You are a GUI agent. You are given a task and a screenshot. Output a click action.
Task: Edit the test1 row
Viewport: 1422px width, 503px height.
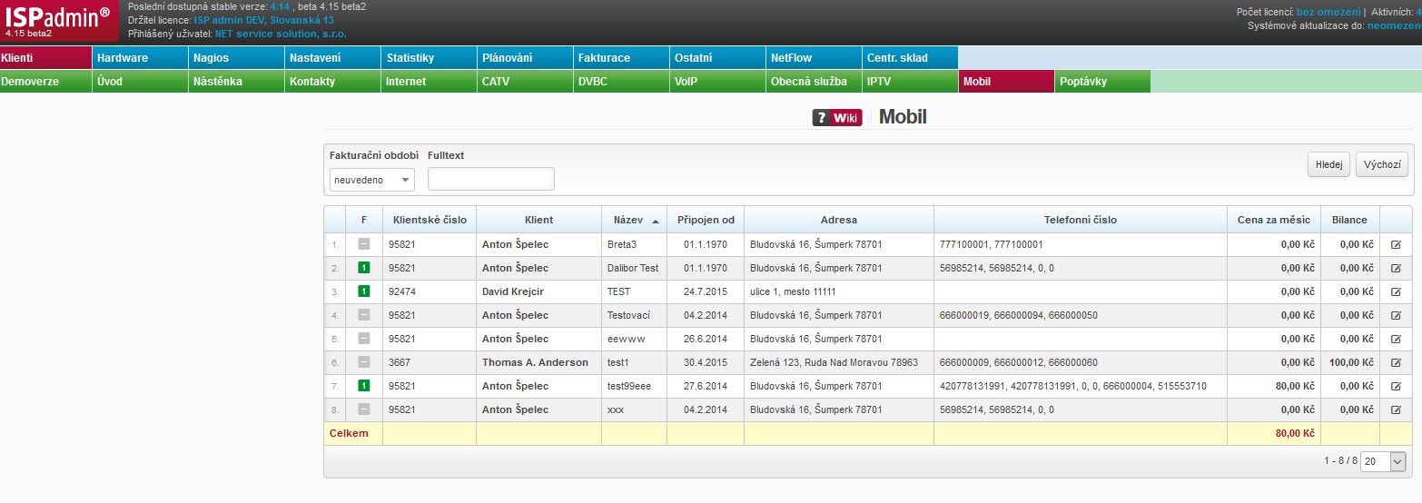[1396, 362]
